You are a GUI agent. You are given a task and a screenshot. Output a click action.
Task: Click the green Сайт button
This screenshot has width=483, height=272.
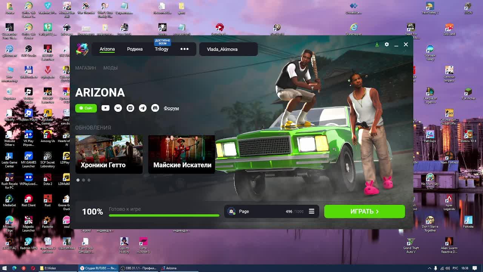coord(86,108)
